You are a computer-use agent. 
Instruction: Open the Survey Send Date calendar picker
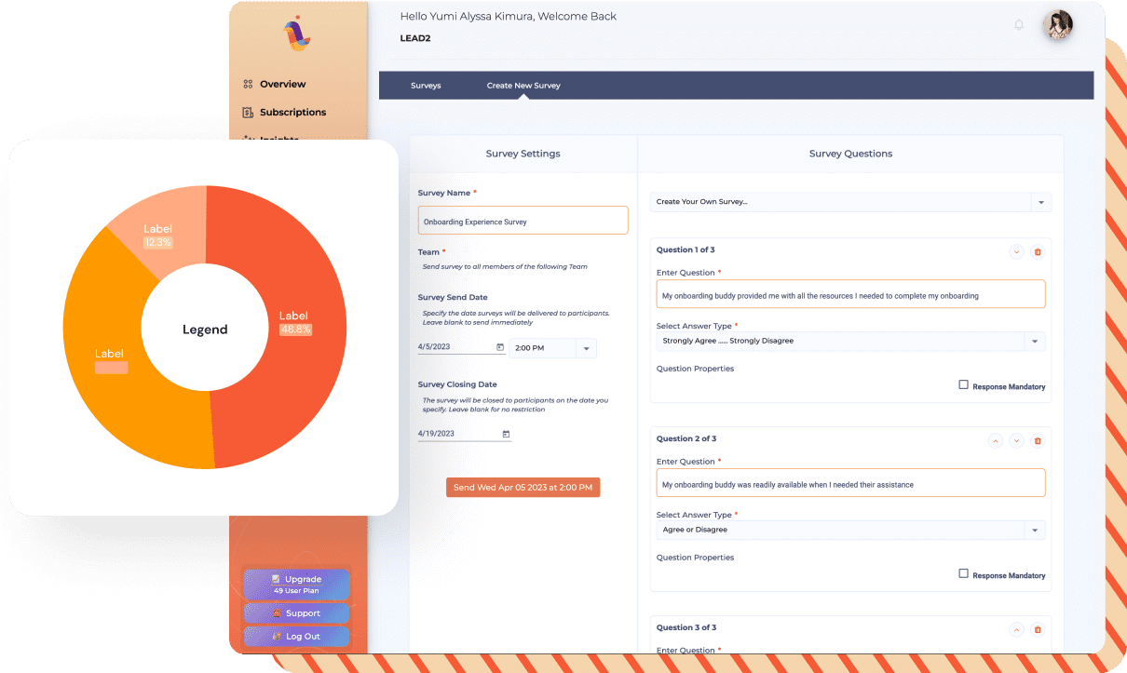pyautogui.click(x=500, y=347)
